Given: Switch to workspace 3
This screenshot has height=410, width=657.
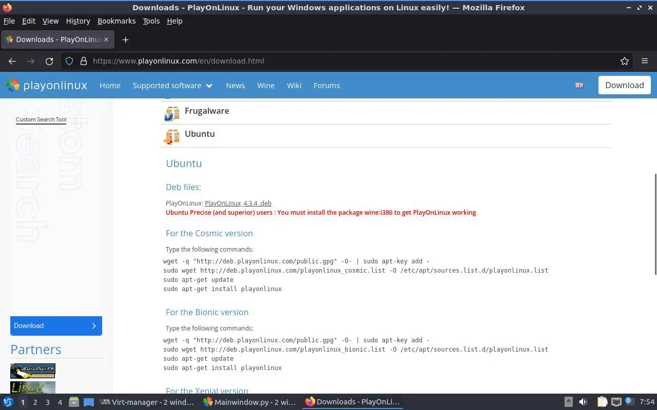Looking at the screenshot, I should (x=47, y=402).
